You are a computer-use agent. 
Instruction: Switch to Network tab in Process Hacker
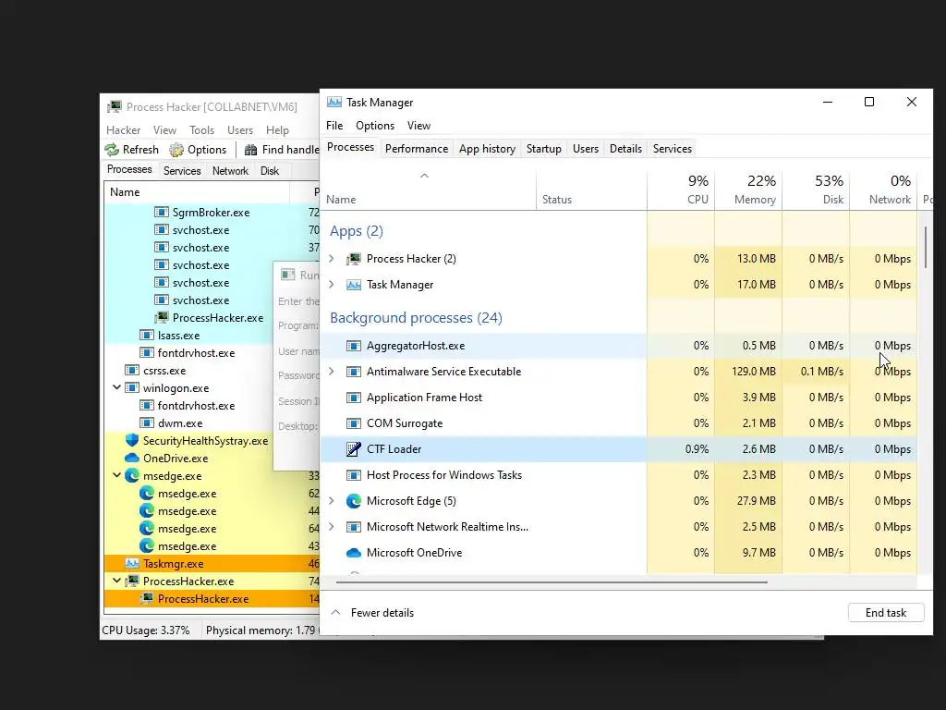coord(230,171)
